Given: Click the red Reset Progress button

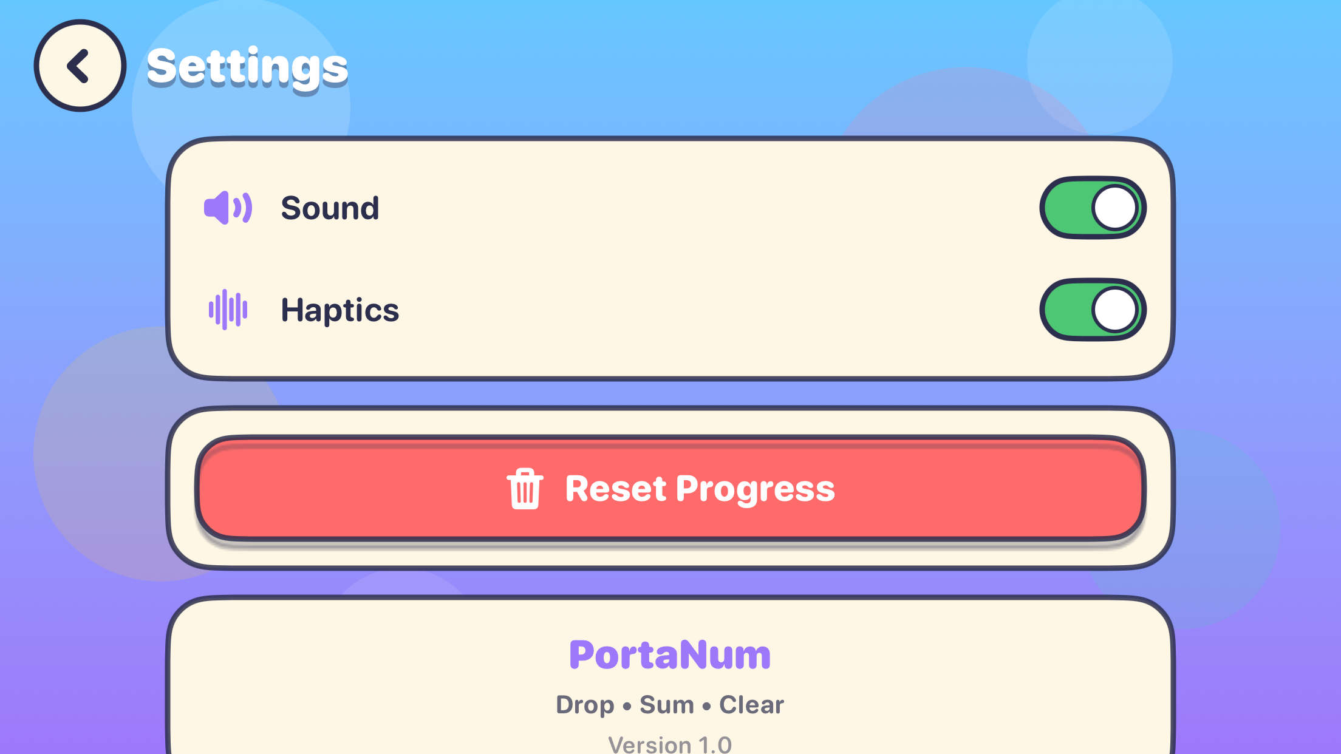Looking at the screenshot, I should pos(670,488).
